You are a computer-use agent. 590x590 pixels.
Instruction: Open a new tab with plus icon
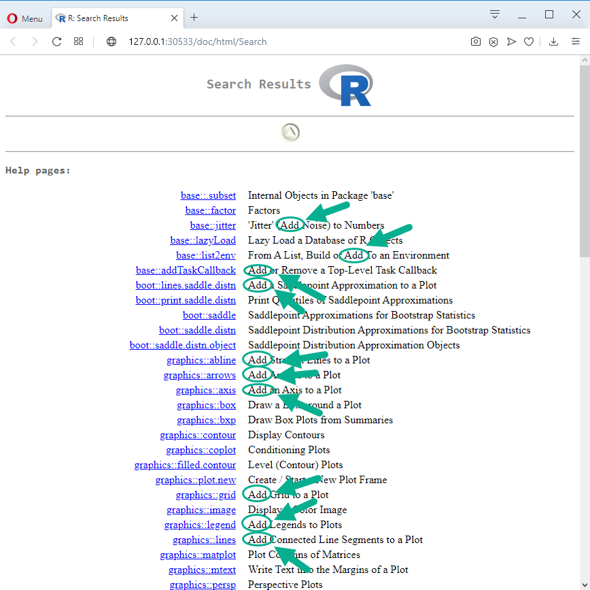[194, 17]
